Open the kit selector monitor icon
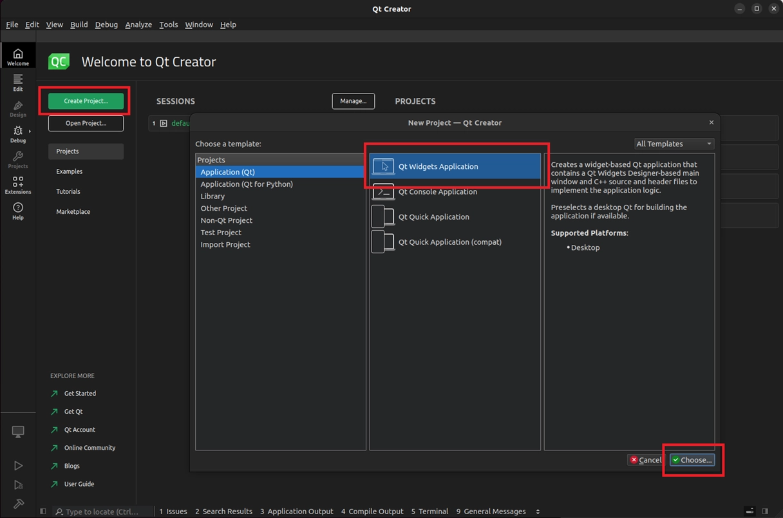 tap(18, 432)
